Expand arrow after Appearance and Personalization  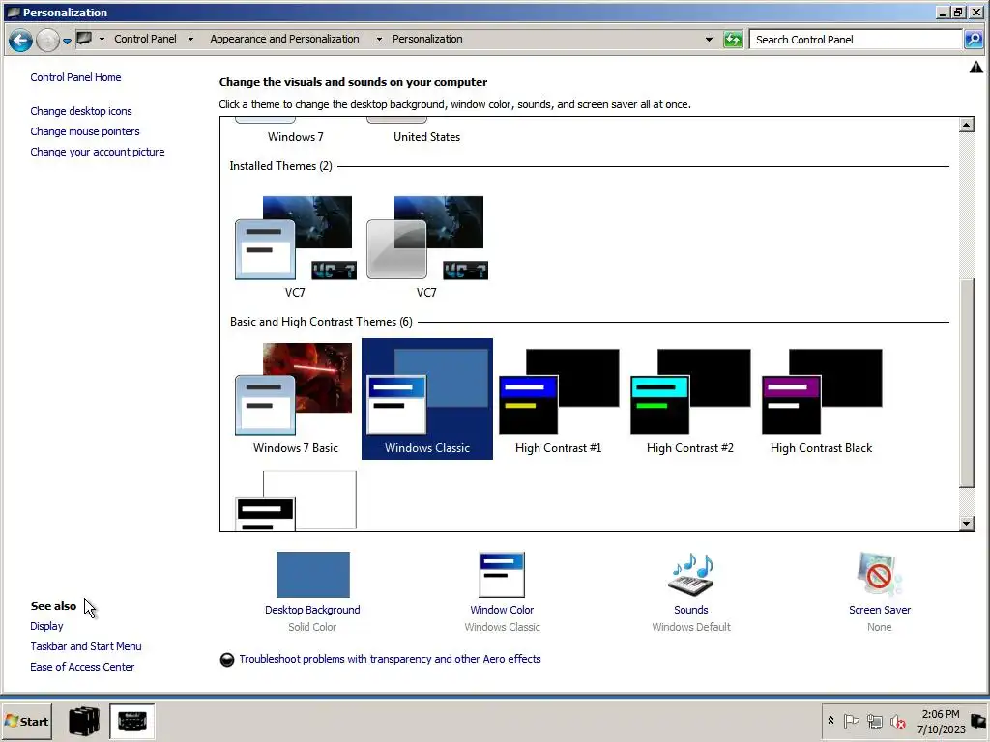click(379, 39)
